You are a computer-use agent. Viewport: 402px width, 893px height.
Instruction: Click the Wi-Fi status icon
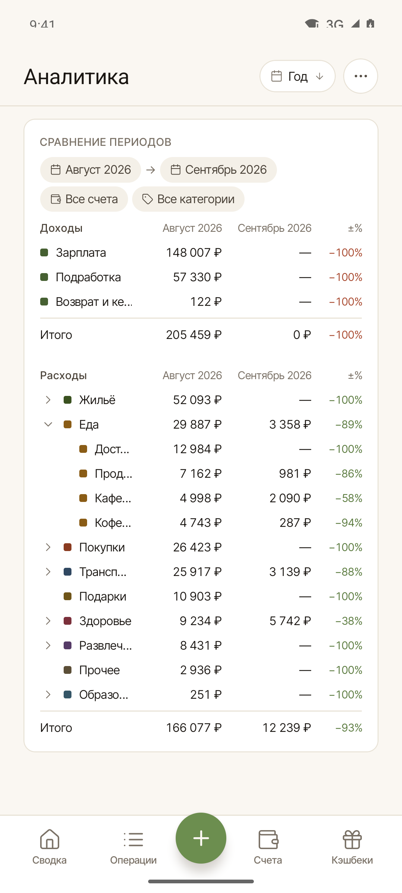point(312,23)
